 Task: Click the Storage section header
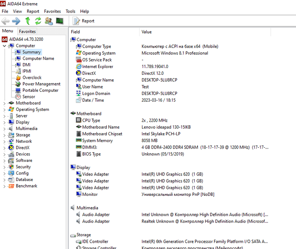click(x=81, y=235)
